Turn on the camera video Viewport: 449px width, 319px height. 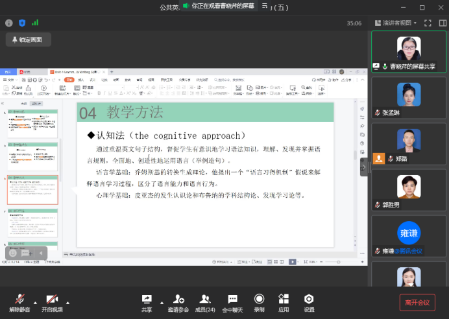tap(53, 300)
